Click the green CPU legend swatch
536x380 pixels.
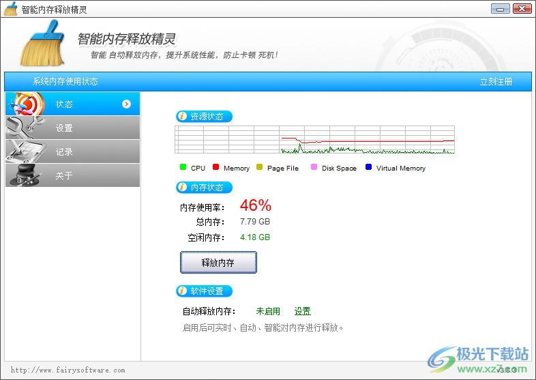183,167
